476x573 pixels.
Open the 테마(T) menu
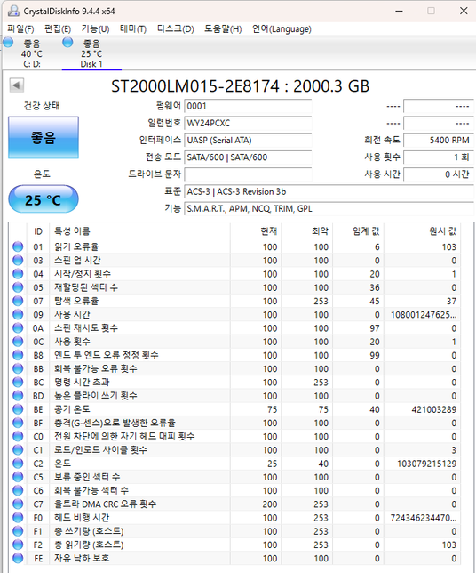click(133, 28)
